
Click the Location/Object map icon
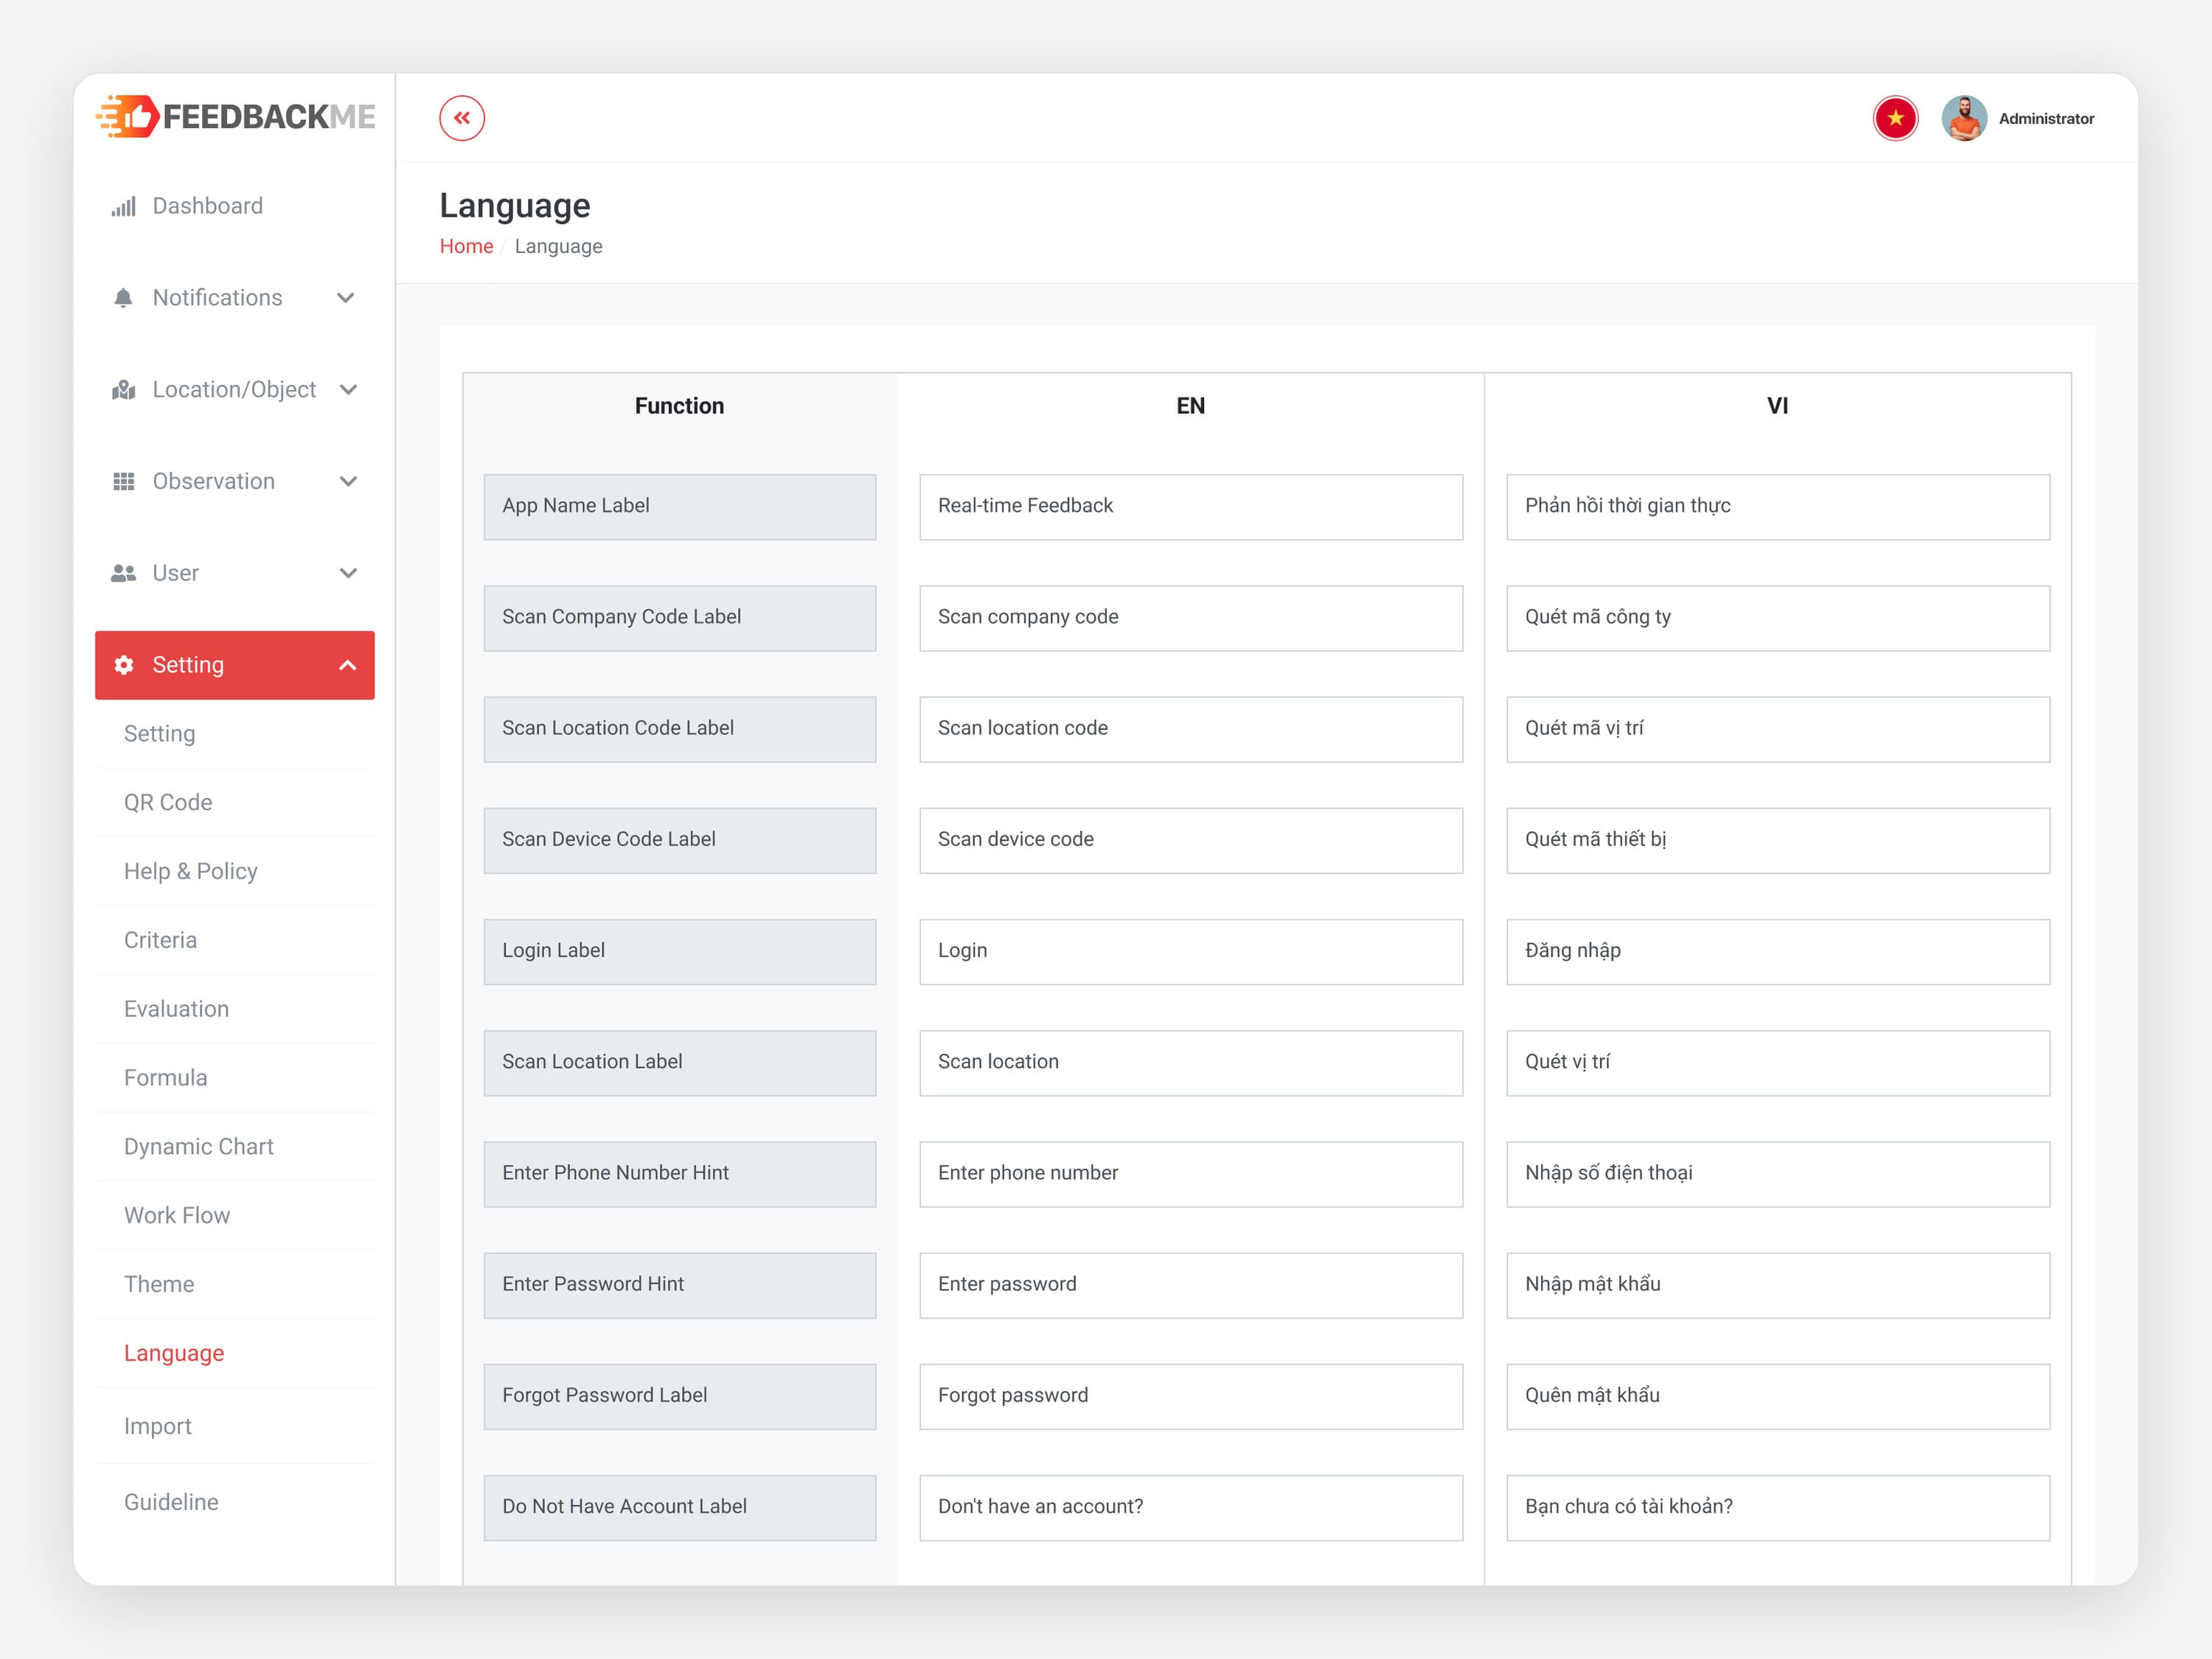point(123,390)
